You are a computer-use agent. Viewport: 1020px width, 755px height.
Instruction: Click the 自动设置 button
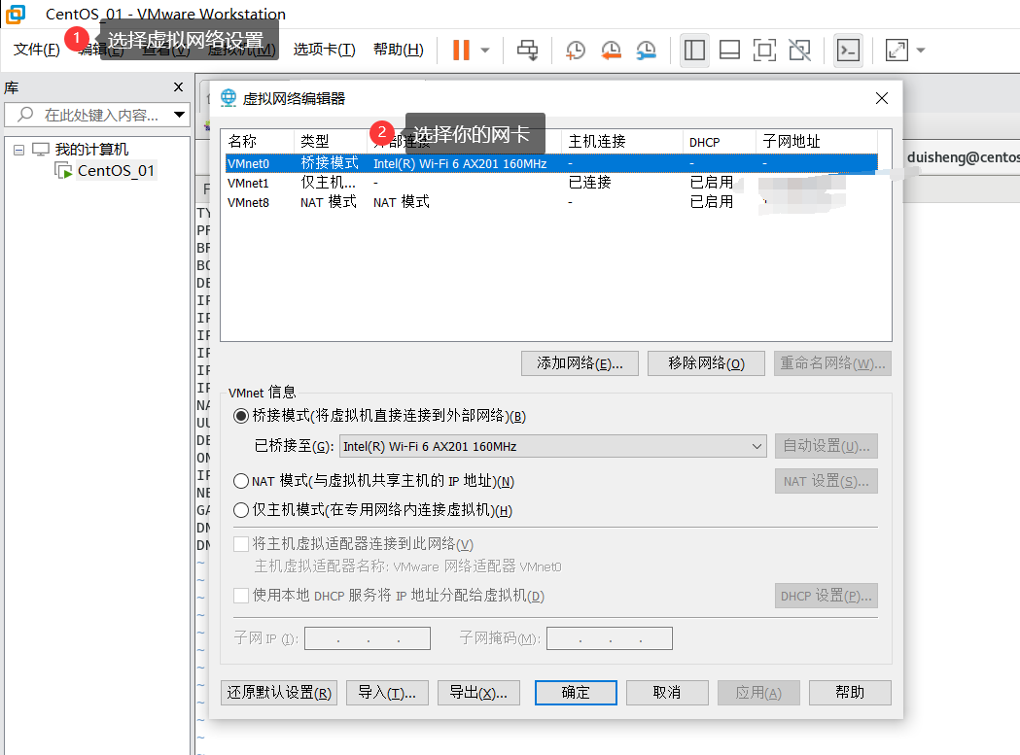827,446
